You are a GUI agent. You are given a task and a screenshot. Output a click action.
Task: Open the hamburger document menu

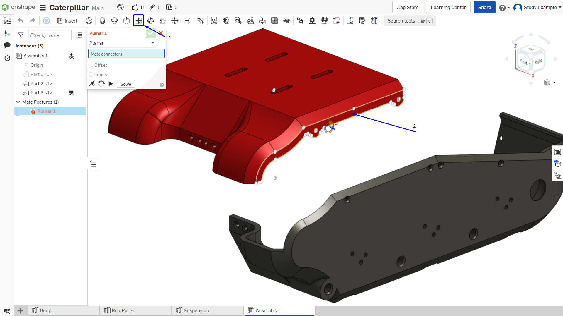point(43,8)
